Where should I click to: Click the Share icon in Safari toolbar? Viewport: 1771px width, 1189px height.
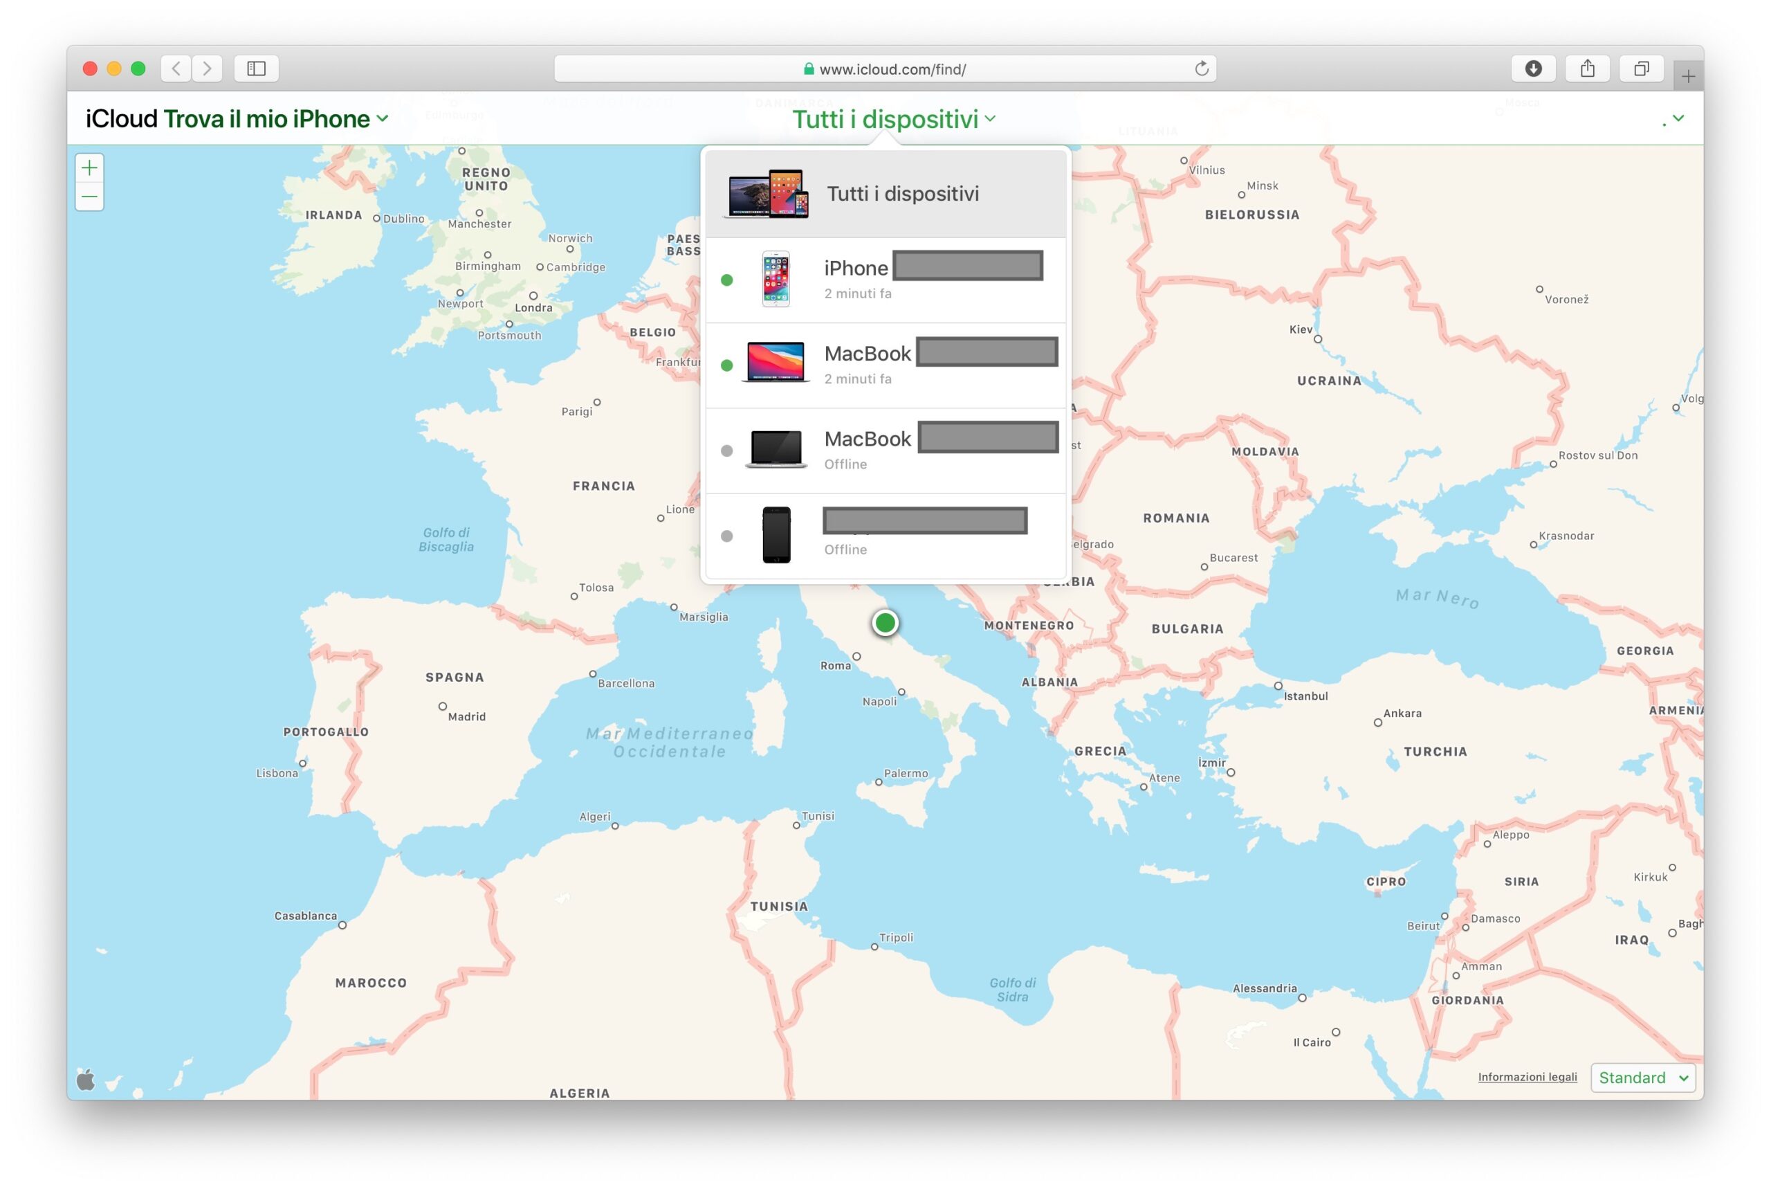point(1587,69)
